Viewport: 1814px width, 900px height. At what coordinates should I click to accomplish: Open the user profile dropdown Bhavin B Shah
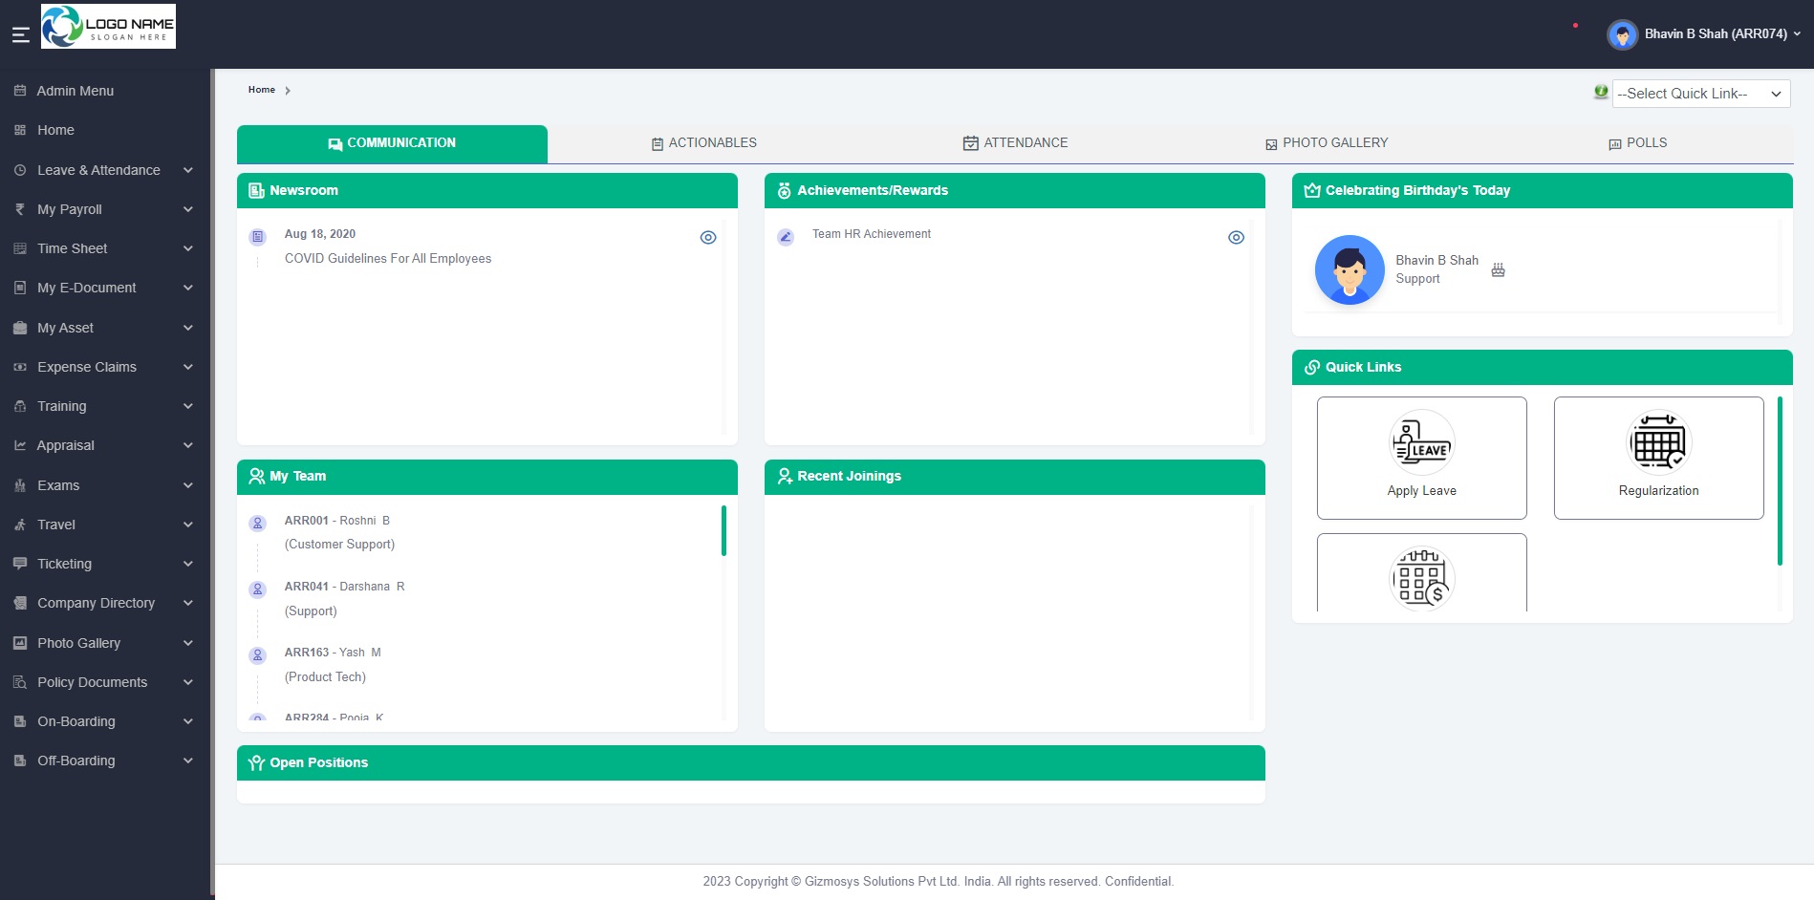point(1704,34)
